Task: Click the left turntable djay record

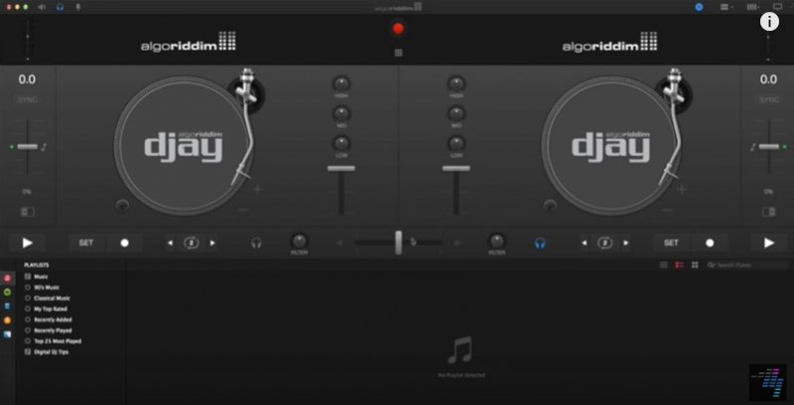Action: [184, 147]
